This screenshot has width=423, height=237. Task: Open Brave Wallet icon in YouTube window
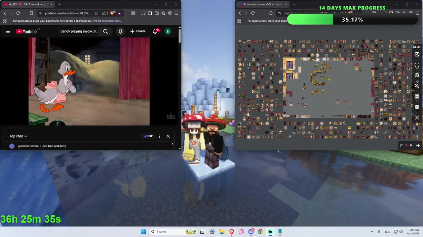coord(157,13)
